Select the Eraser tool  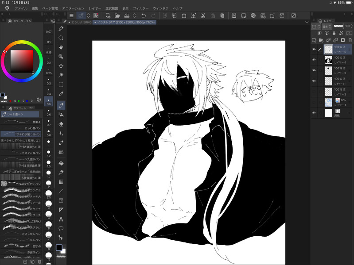coord(61,124)
